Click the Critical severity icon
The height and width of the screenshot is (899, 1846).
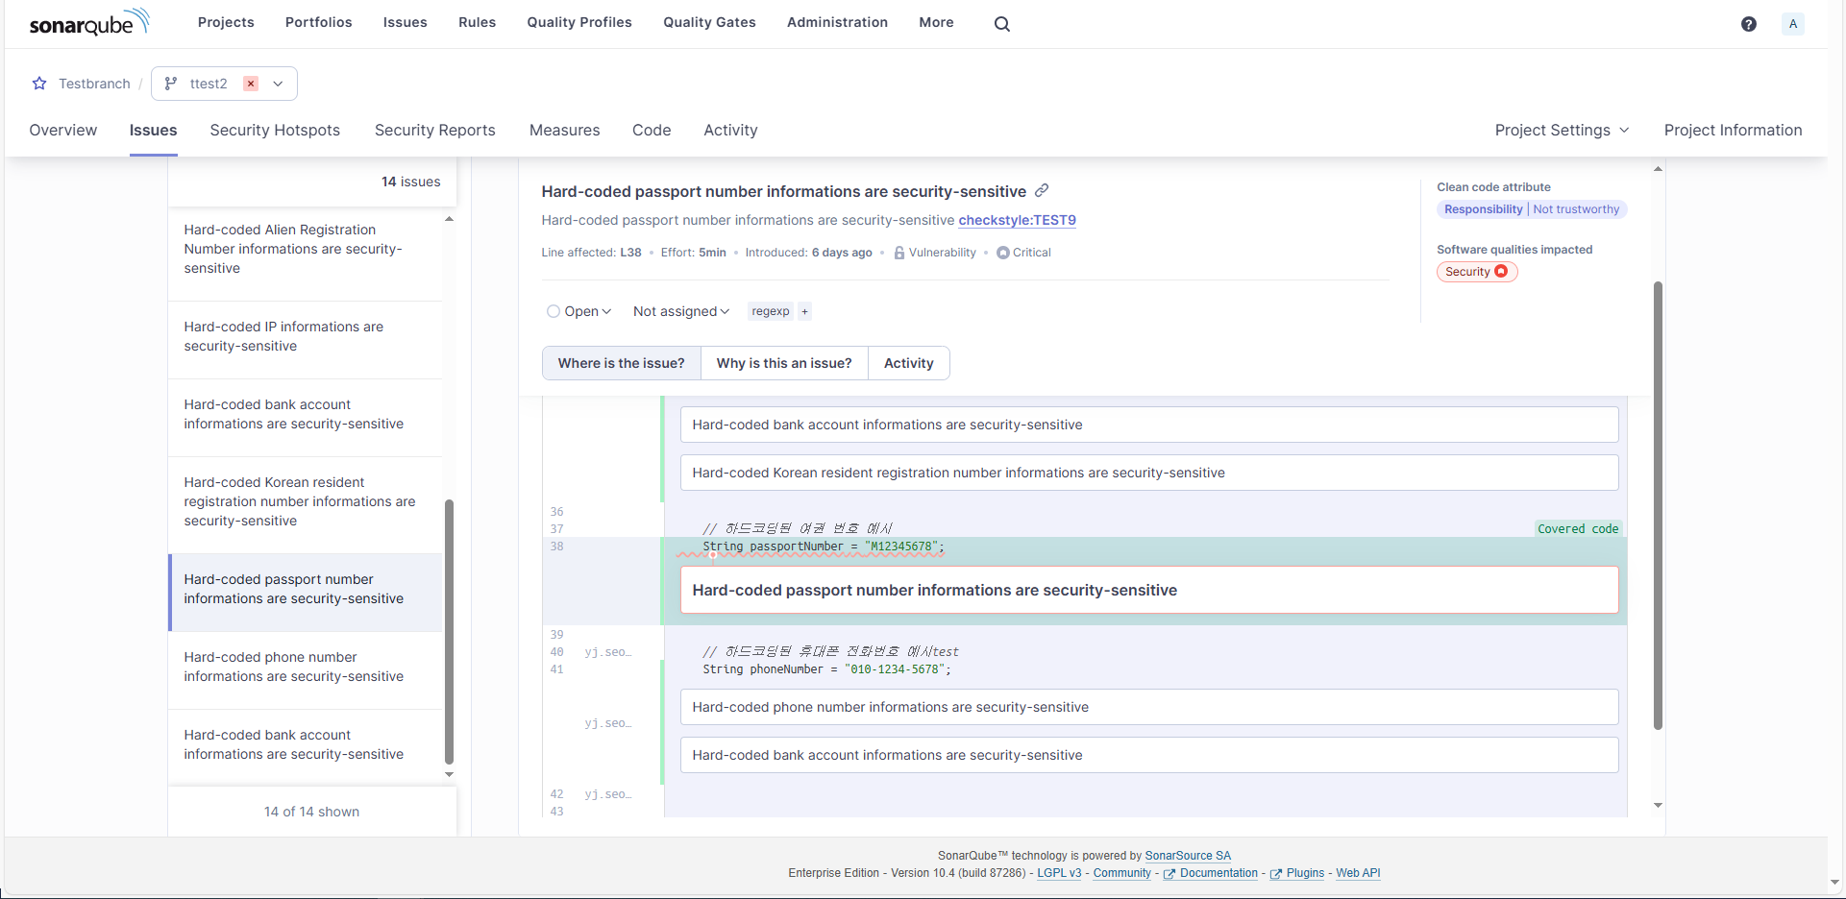[x=1003, y=253]
